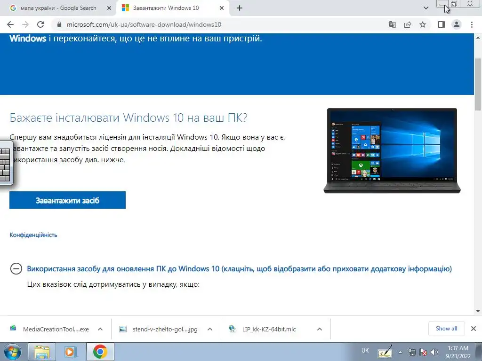This screenshot has height=361, width=482.
Task: Open the downloaded MediaCreationTool exe file
Action: coord(51,329)
